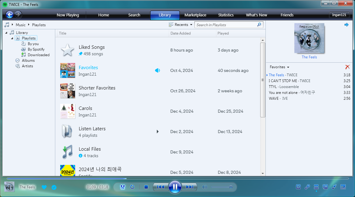The image size is (355, 197).
Task: Unlike The Feels with heart icon
Action: click(44, 187)
